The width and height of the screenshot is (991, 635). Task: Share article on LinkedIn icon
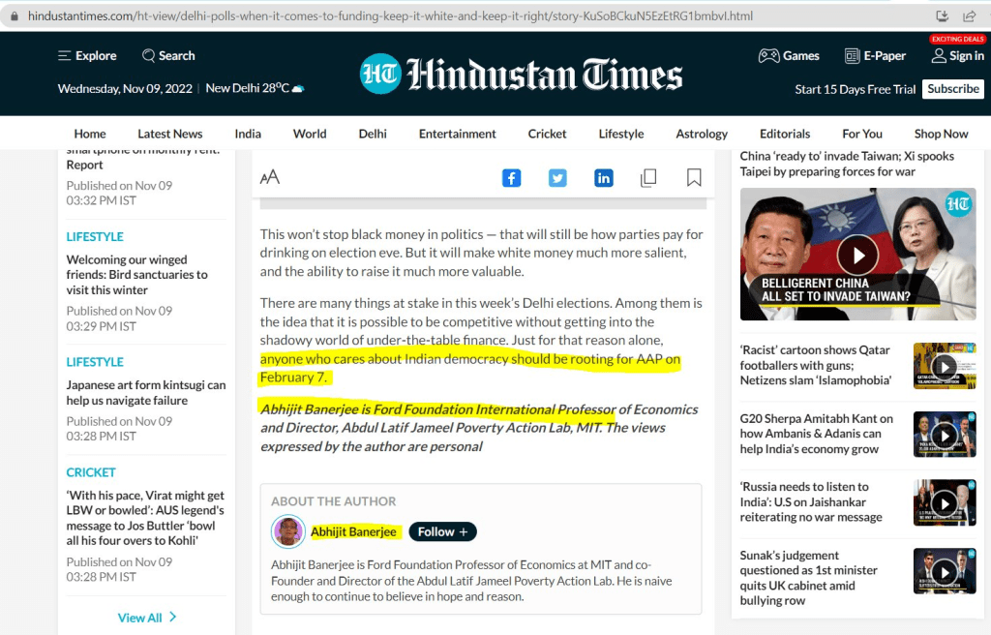point(603,178)
